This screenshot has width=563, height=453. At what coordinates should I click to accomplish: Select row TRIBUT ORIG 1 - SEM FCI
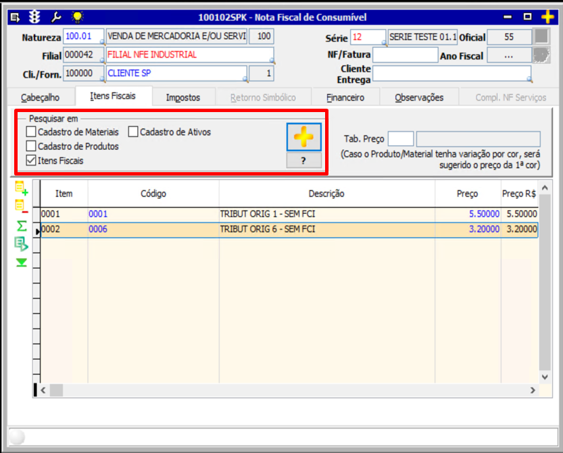[289, 214]
